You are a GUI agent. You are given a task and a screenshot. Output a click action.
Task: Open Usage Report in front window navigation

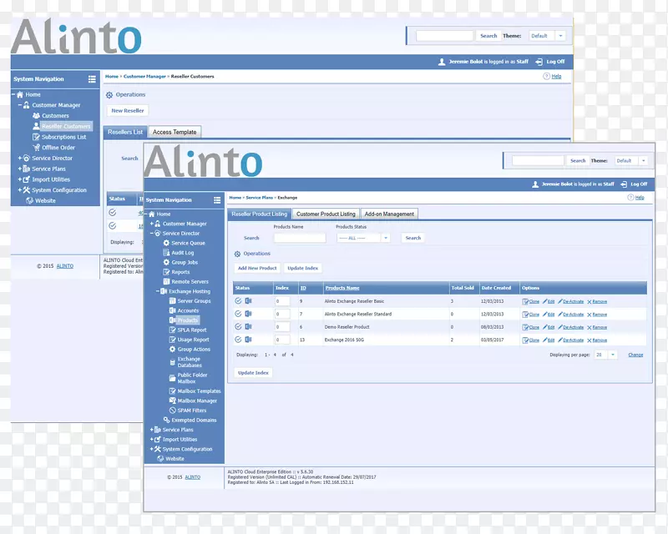click(x=193, y=340)
